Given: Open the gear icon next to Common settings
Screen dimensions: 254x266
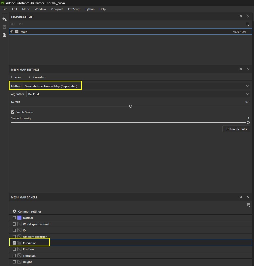Looking at the screenshot, I should [x=14, y=212].
